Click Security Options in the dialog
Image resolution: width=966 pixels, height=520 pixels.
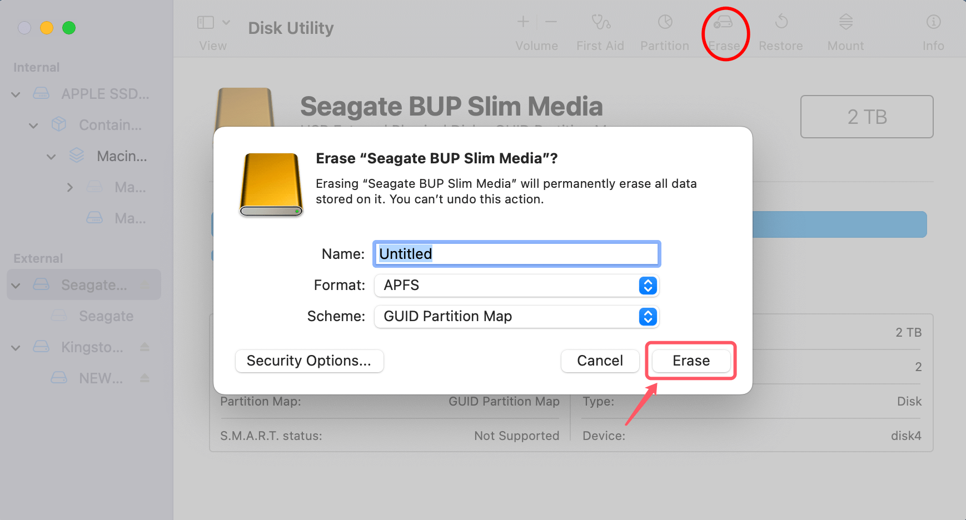(309, 361)
